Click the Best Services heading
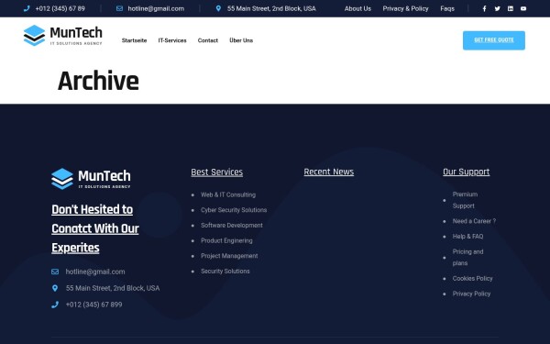550x344 pixels. [216, 172]
